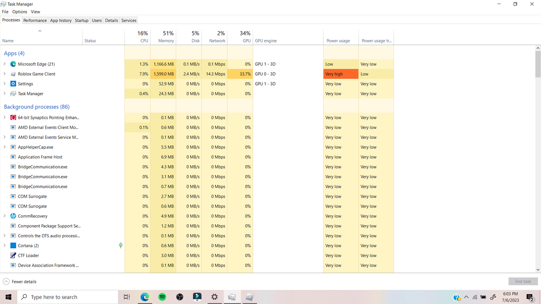Screen dimensions: 541x304
Task: Click the taskbar clock and date
Action: (x=510, y=297)
